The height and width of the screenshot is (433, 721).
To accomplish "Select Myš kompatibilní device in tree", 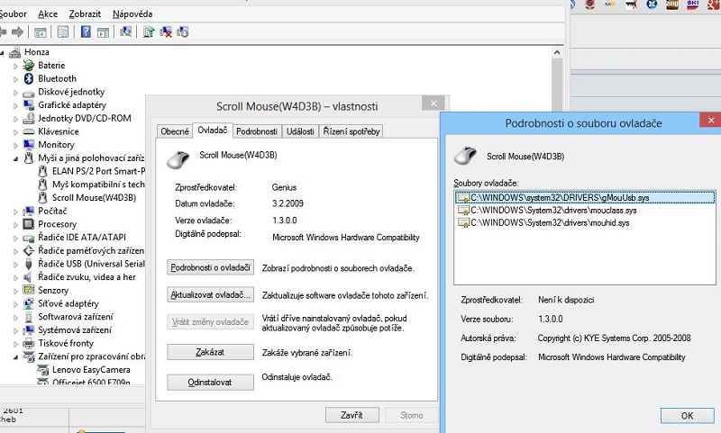I will coord(98,185).
